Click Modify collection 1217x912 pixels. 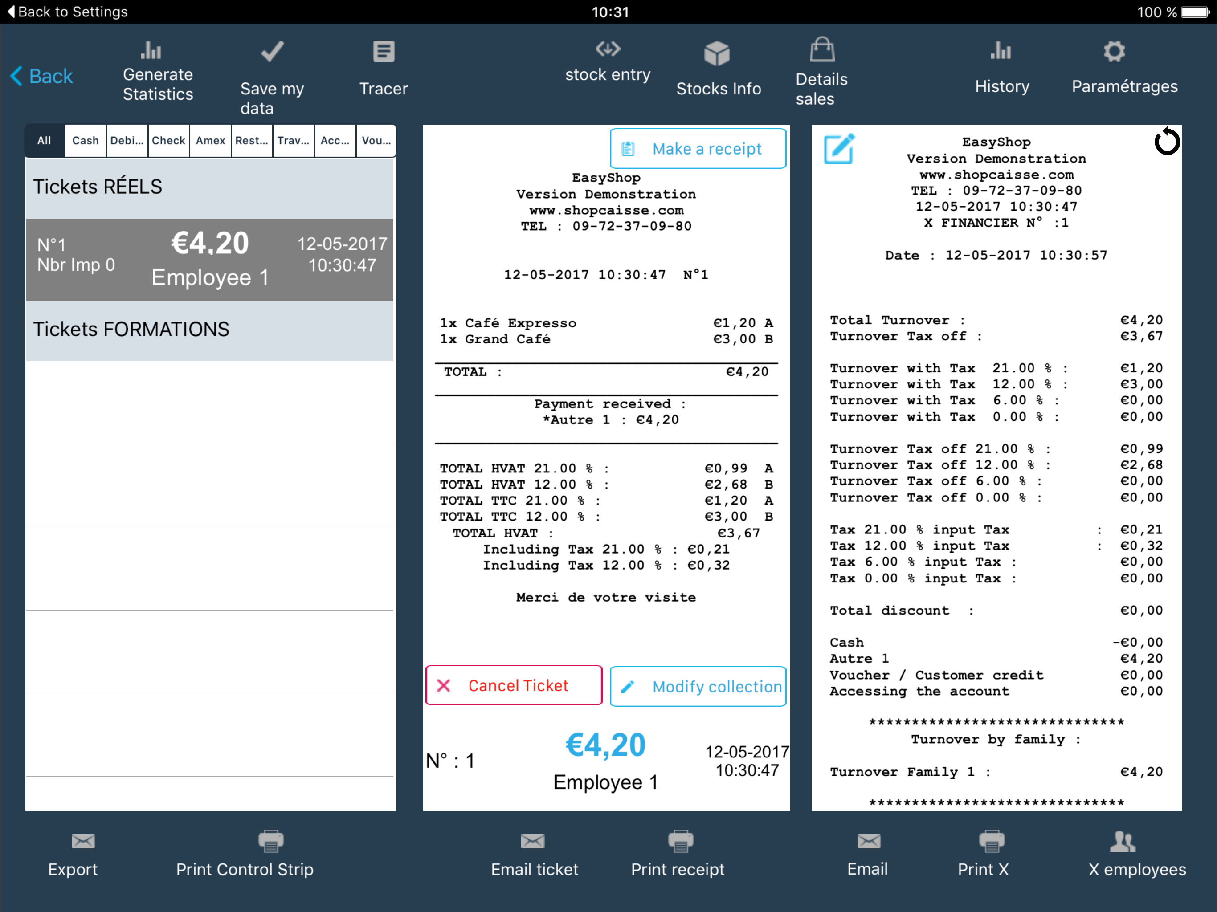(698, 686)
